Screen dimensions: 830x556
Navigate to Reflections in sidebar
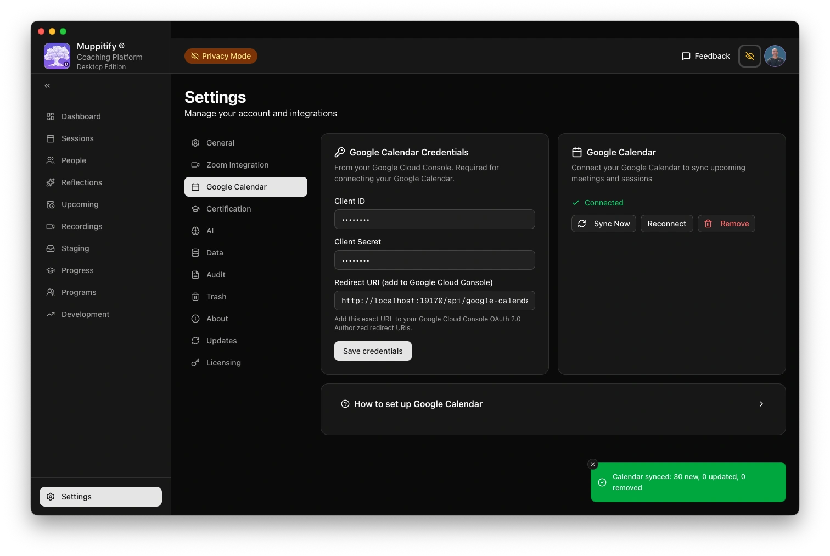pos(81,182)
